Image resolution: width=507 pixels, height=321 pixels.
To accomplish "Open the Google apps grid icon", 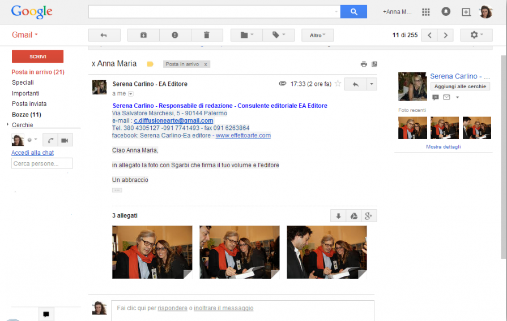I will coord(426,12).
